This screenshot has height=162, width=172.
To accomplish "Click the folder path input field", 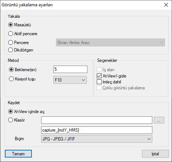I will [x=97, y=120].
